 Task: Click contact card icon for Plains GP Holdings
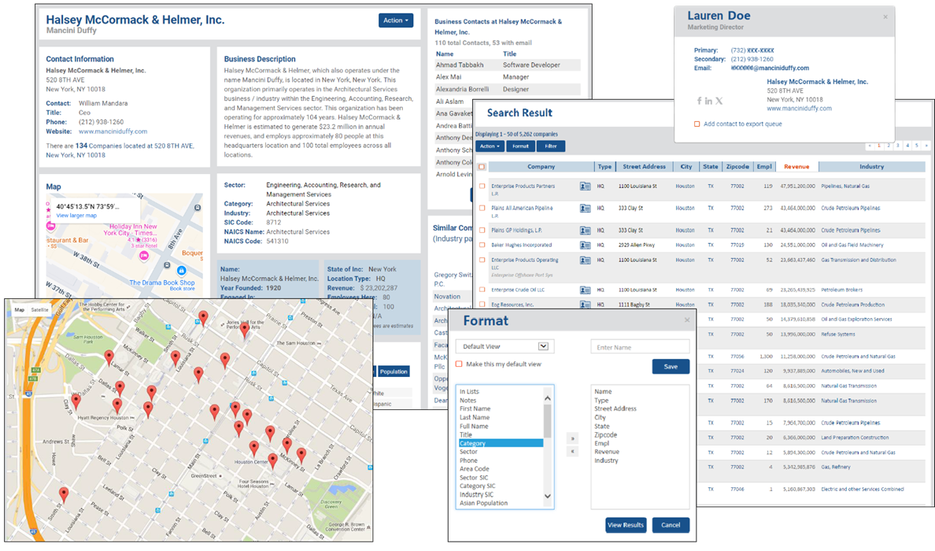[585, 230]
